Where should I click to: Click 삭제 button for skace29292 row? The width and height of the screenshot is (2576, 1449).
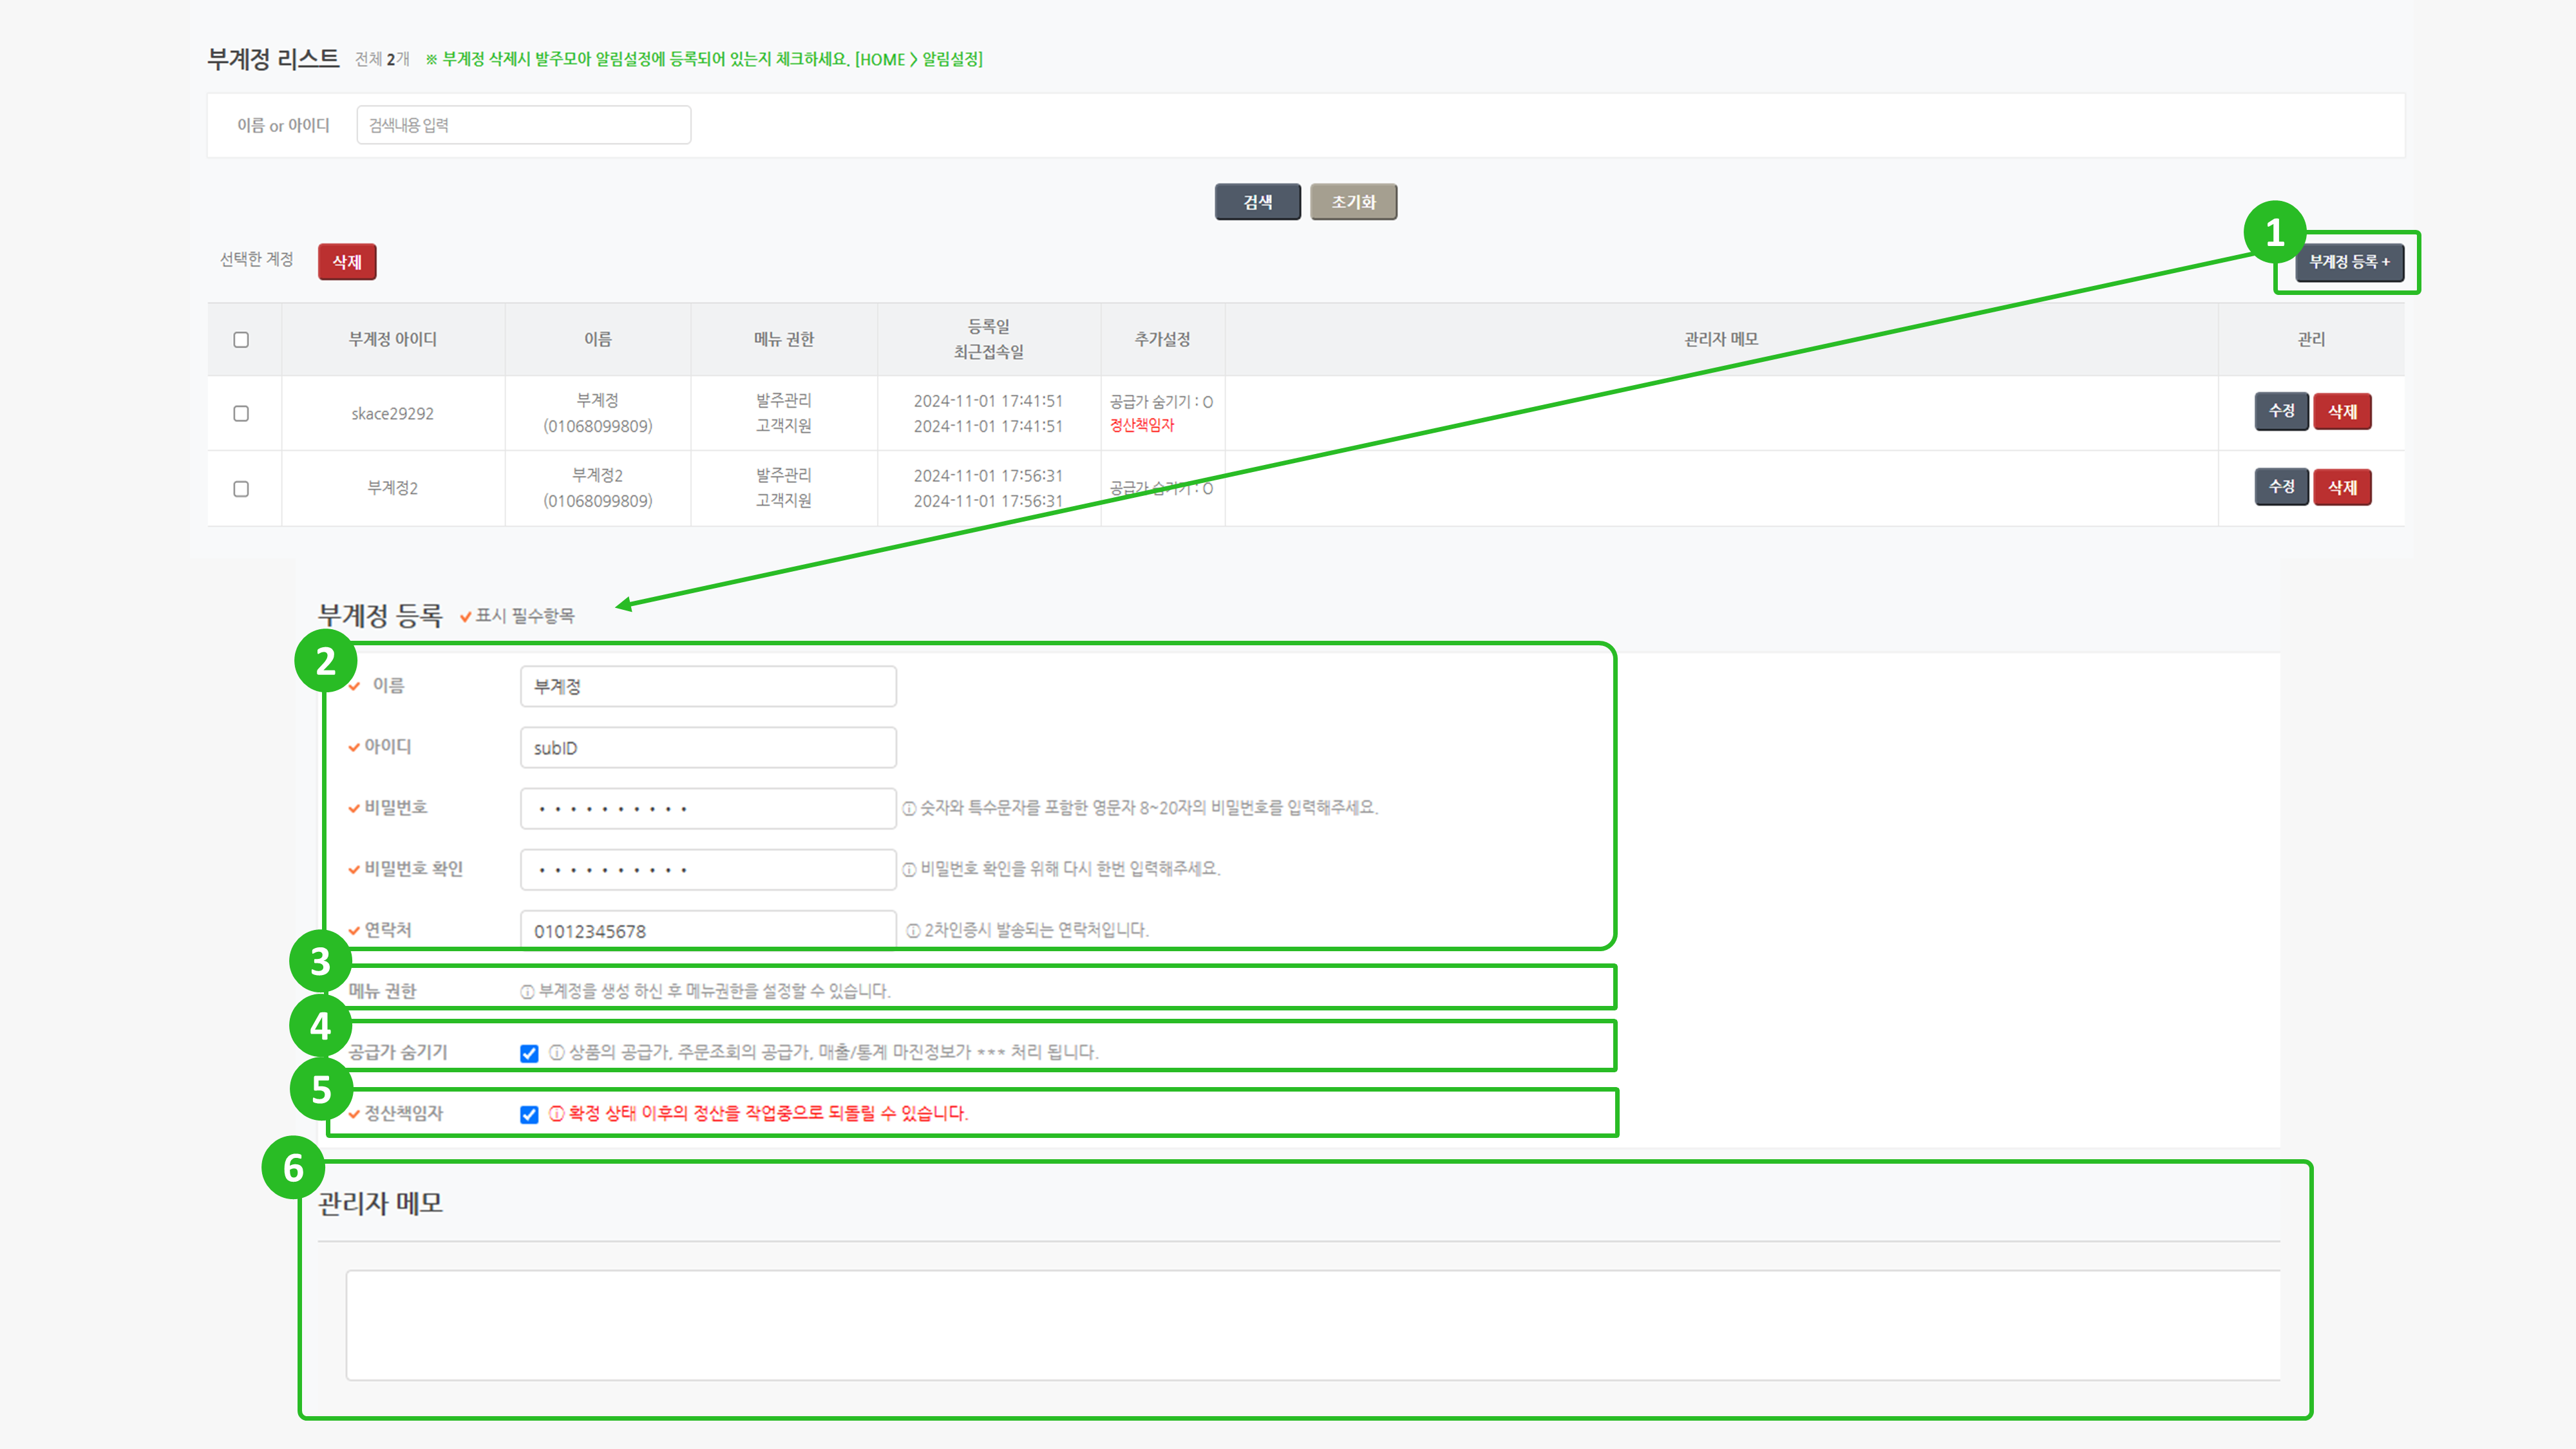point(2342,411)
